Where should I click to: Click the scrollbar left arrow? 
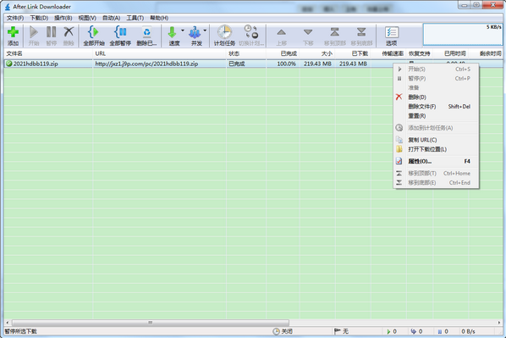pyautogui.click(x=7, y=323)
